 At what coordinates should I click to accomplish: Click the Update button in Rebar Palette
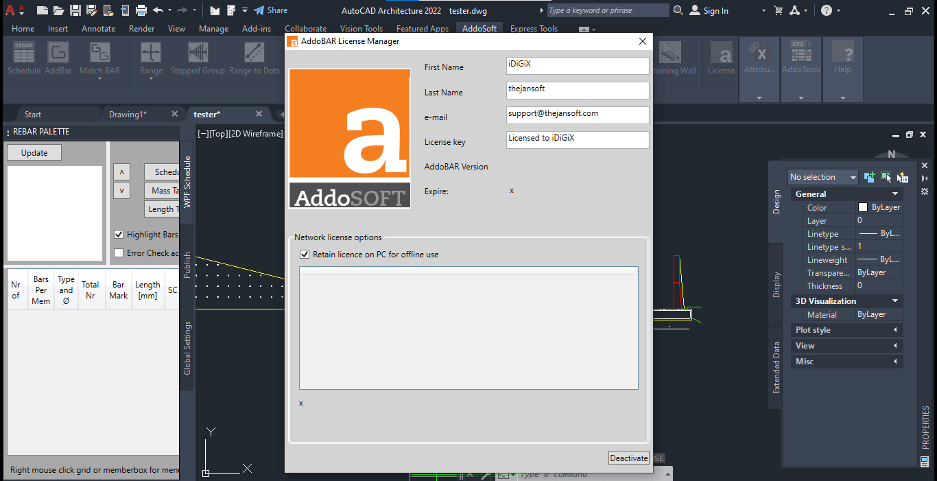tap(34, 153)
